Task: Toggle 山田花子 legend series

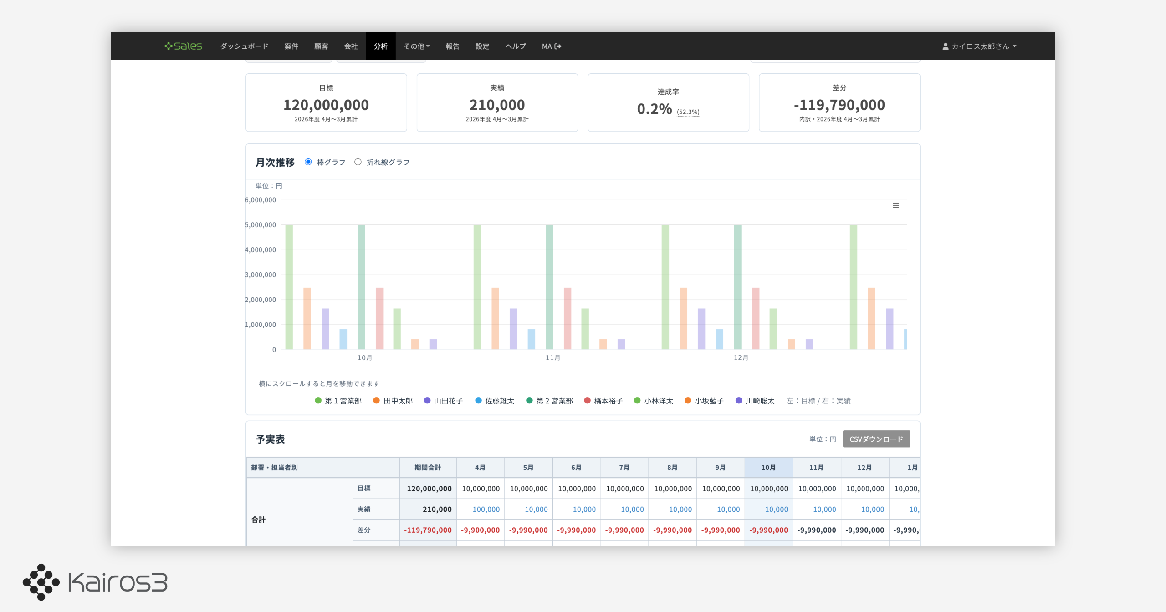Action: pos(443,401)
